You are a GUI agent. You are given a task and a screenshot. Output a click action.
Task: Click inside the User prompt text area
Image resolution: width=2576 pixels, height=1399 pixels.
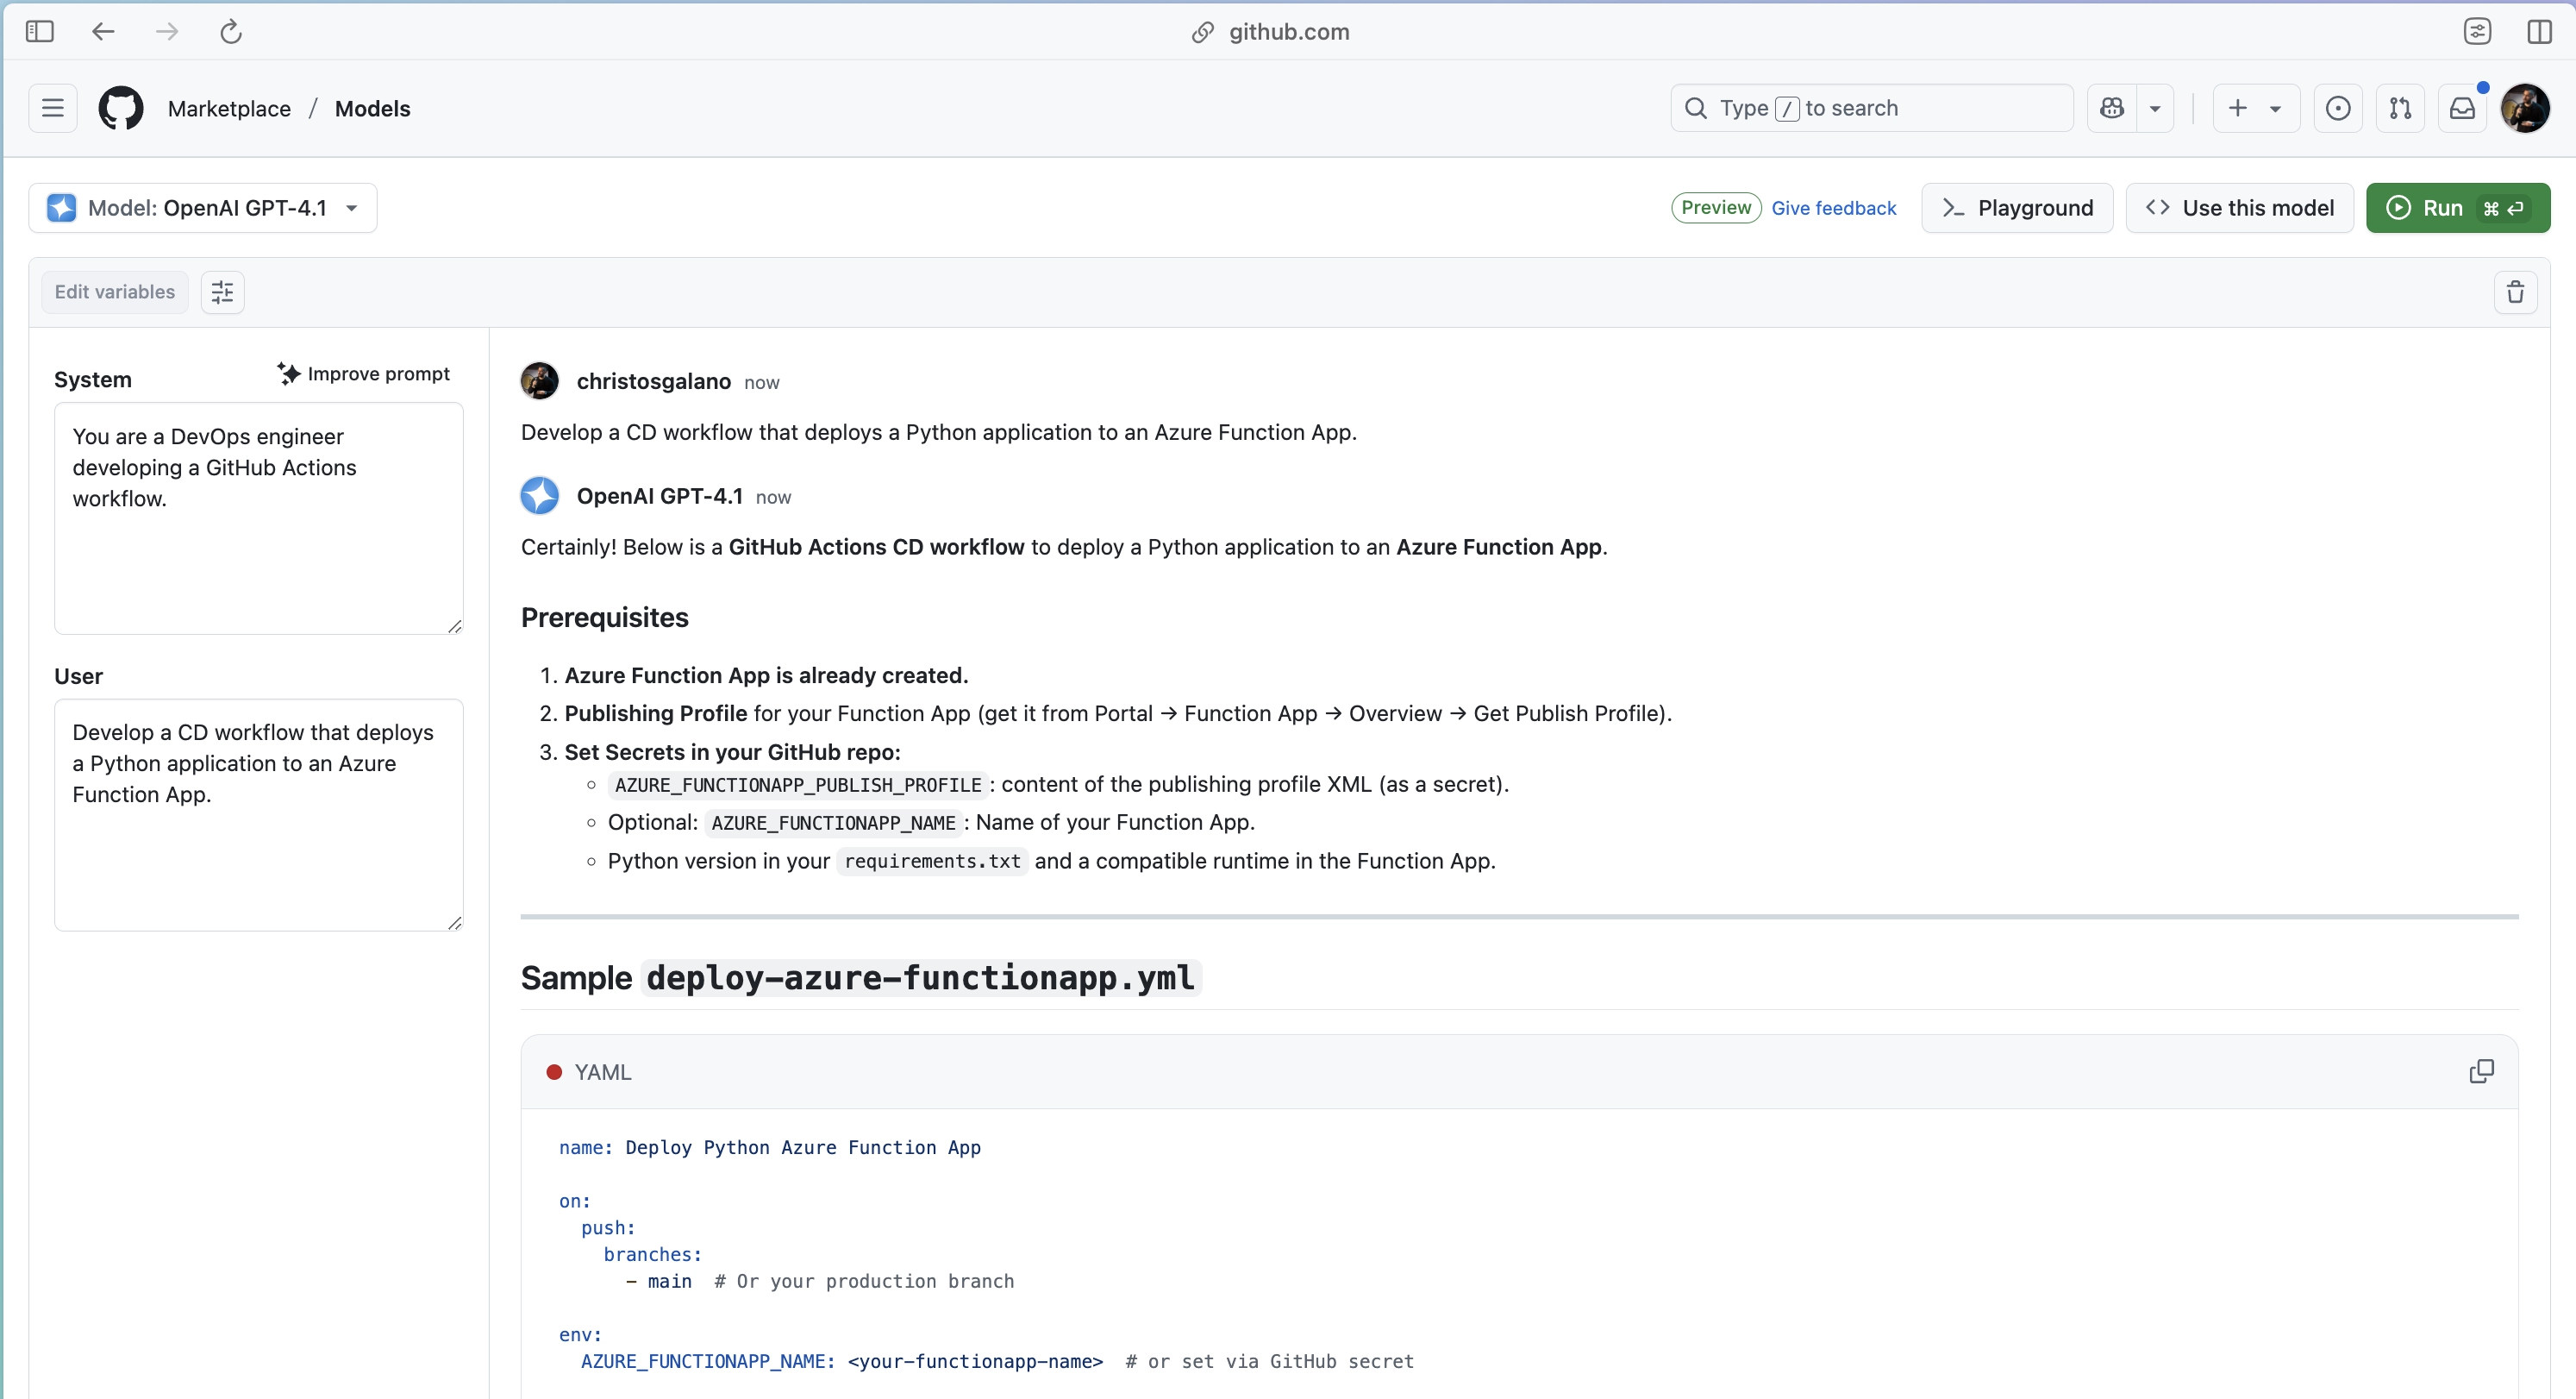(x=258, y=814)
